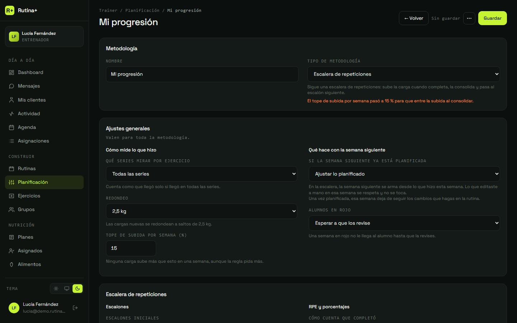517x323 pixels.
Task: Open the Ajustar lo planificado dropdown
Action: (404, 174)
